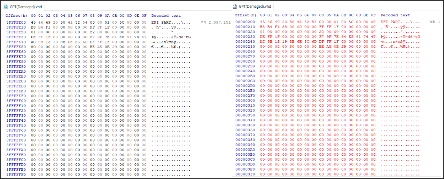Select offset row 3FFFFFF0
This screenshot has width=444, height=179.
point(99,174)
